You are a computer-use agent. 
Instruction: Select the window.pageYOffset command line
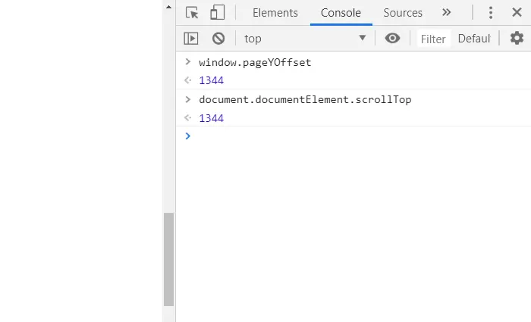click(x=255, y=63)
